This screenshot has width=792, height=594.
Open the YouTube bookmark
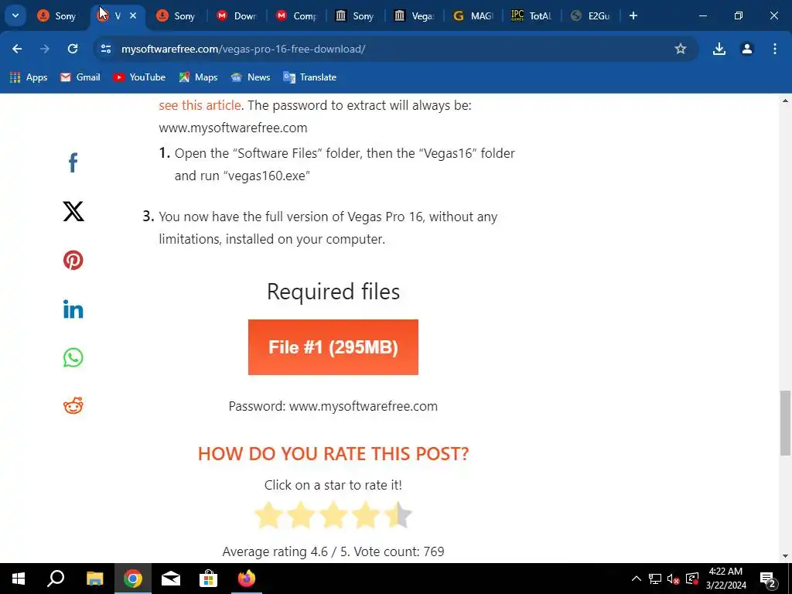[139, 77]
